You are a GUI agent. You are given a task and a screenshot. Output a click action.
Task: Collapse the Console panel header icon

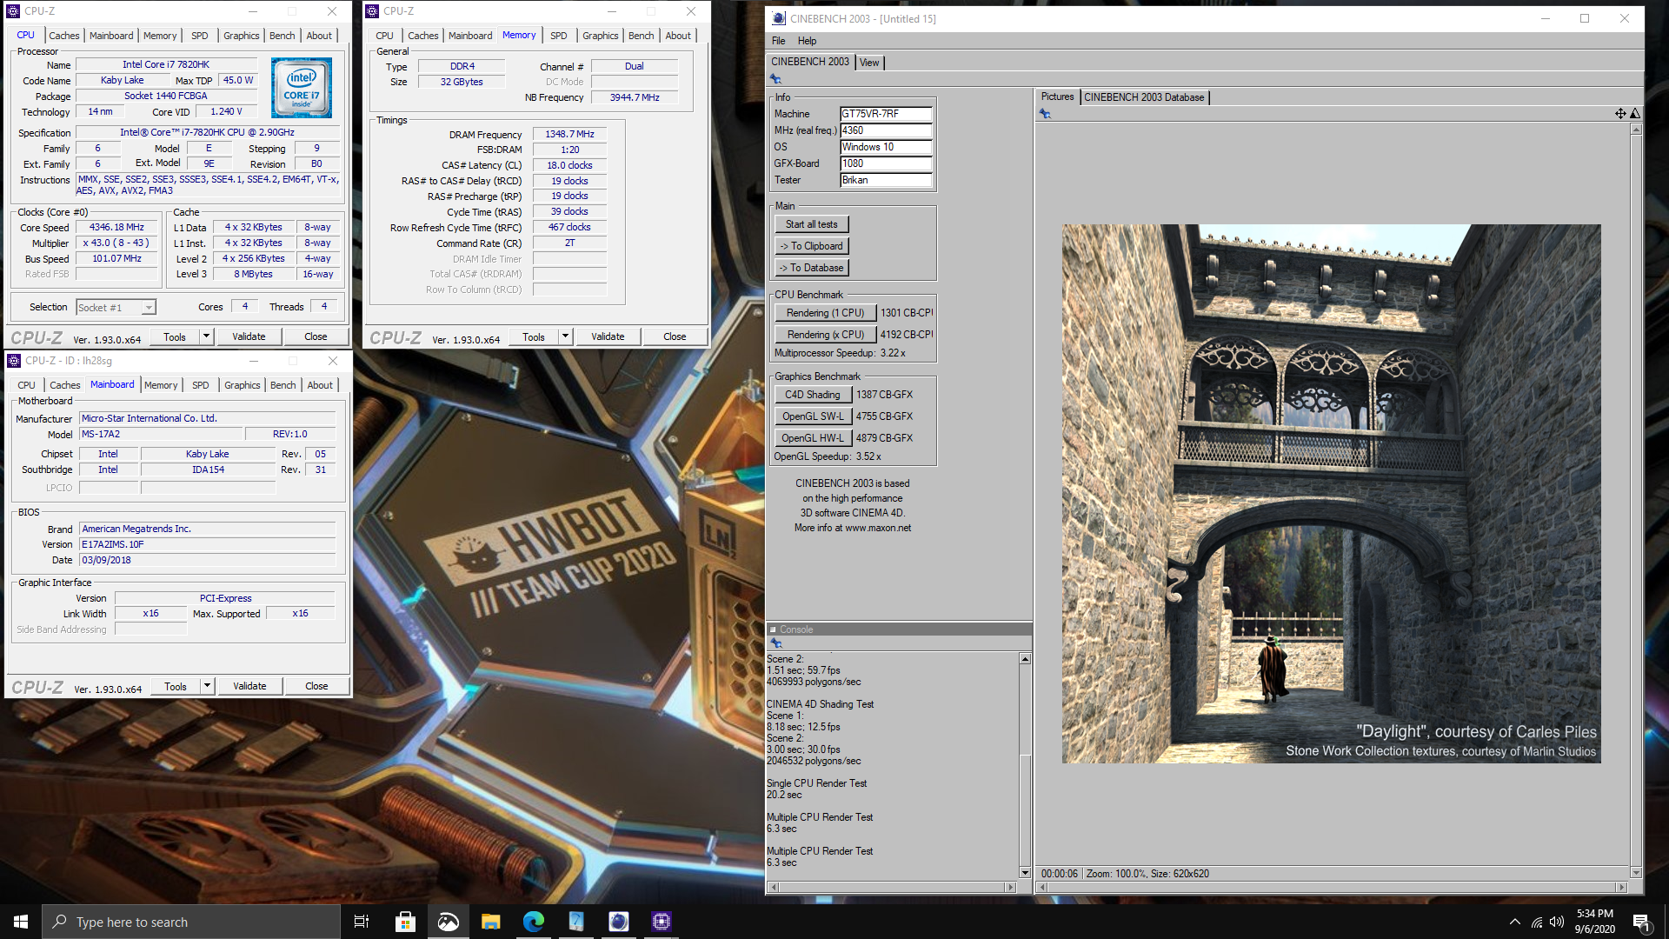[772, 629]
